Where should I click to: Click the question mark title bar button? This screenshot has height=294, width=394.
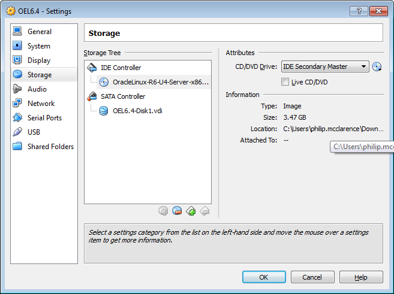(359, 11)
